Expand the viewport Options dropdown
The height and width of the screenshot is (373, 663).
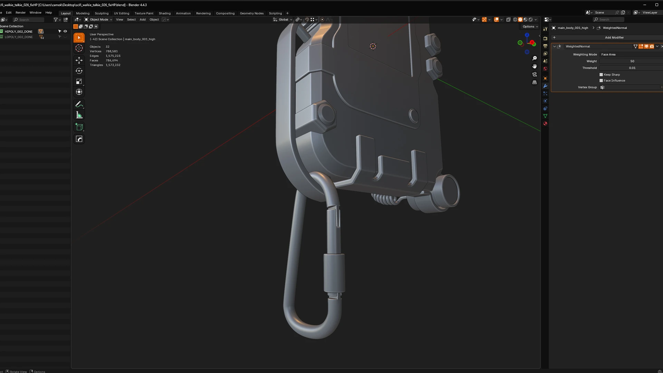coord(530,27)
